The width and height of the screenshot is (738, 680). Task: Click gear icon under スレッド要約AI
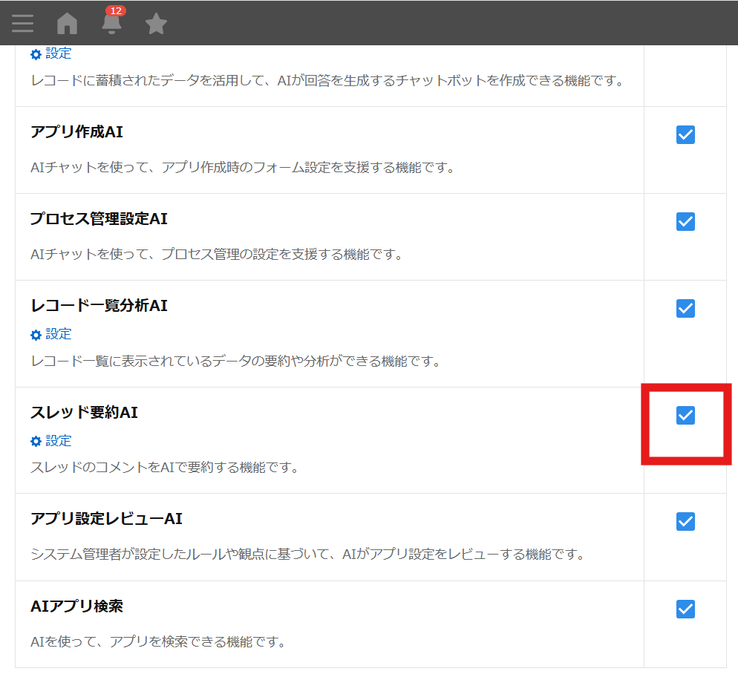tap(36, 442)
